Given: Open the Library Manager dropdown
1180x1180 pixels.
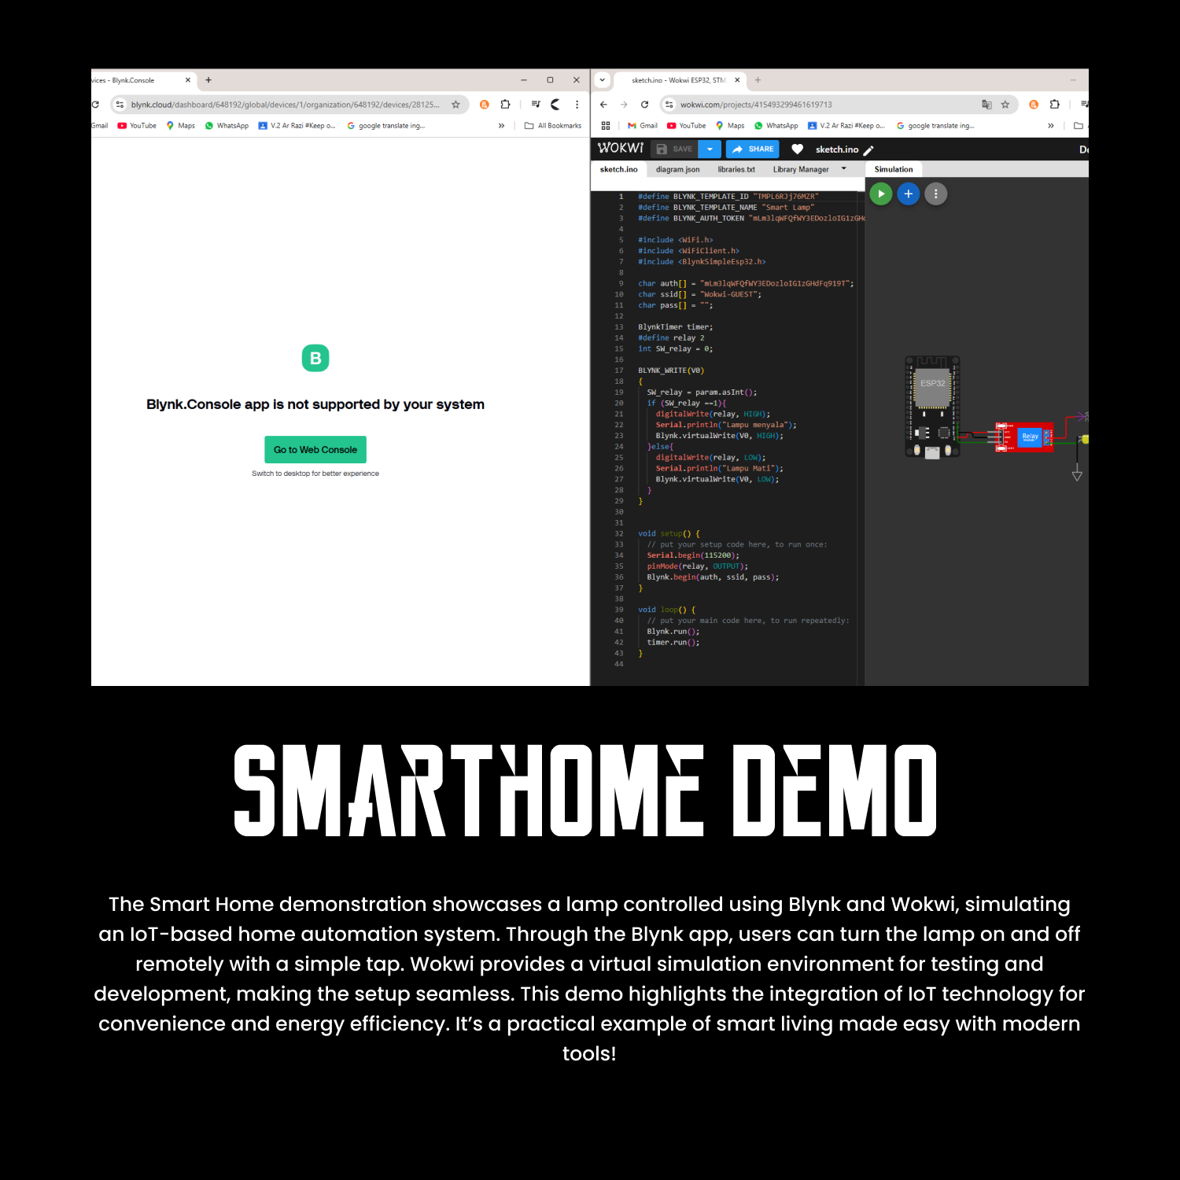Looking at the screenshot, I should (802, 169).
